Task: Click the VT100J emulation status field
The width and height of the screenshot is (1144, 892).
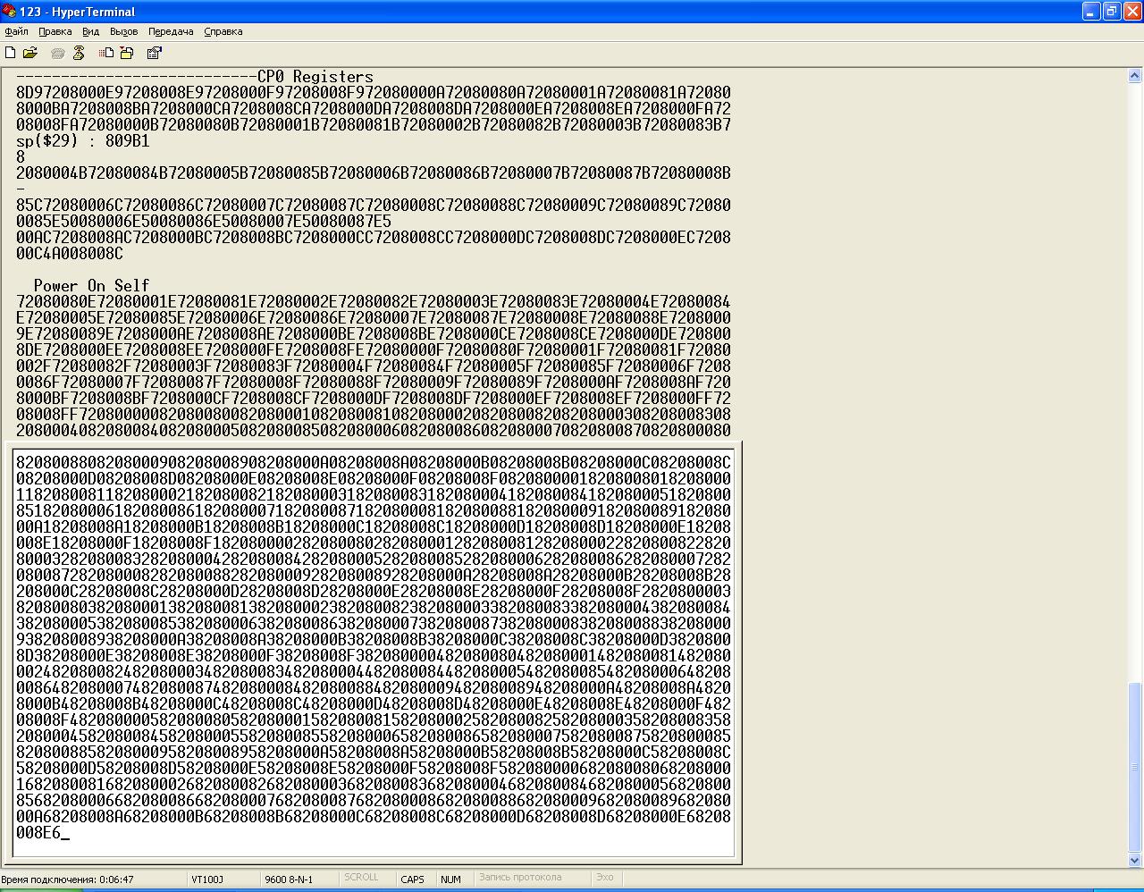Action: coord(207,879)
